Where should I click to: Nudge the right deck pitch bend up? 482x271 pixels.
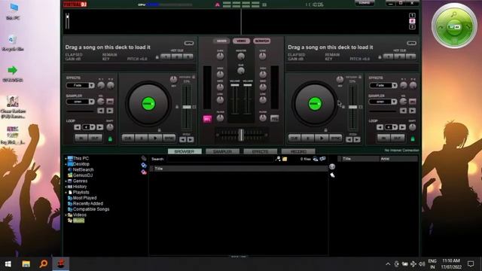click(x=357, y=140)
